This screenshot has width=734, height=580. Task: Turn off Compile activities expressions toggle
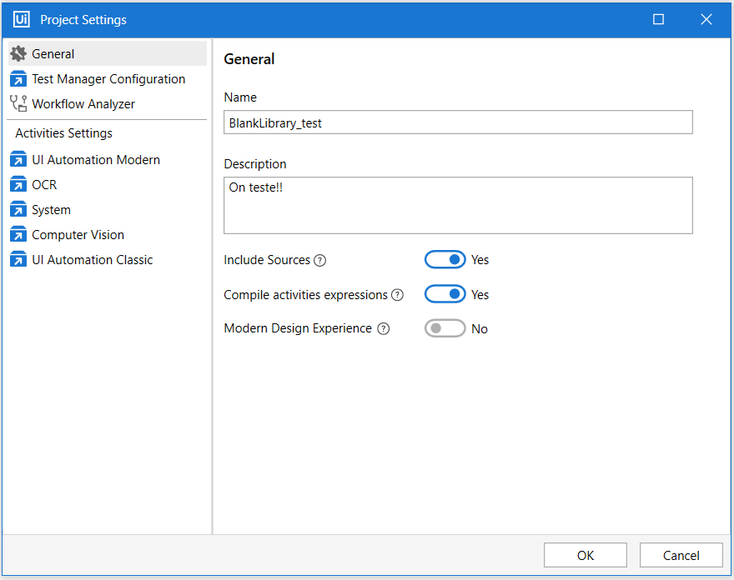point(445,295)
